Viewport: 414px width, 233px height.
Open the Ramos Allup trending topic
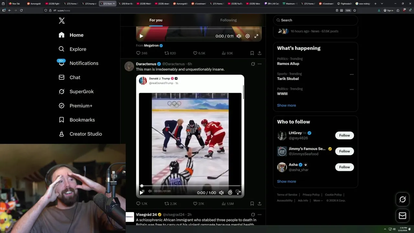coord(288,64)
